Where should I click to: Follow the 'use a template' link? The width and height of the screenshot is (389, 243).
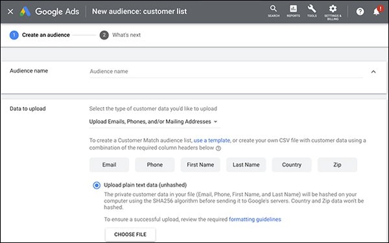[211, 141]
